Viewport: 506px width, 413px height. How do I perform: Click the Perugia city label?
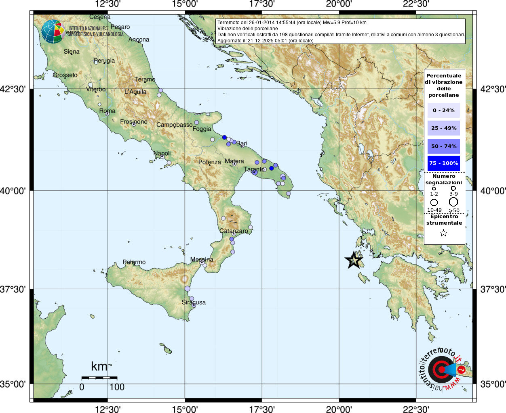point(104,61)
